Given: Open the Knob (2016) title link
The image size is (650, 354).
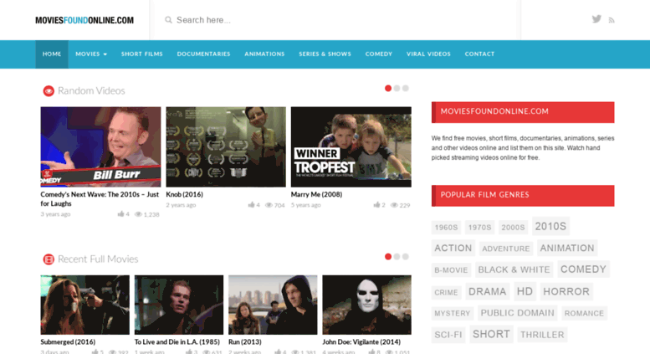Looking at the screenshot, I should point(185,194).
